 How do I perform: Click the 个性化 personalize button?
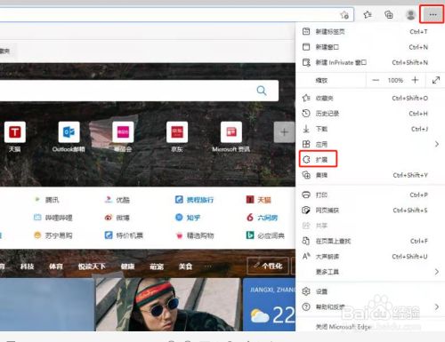click(268, 266)
